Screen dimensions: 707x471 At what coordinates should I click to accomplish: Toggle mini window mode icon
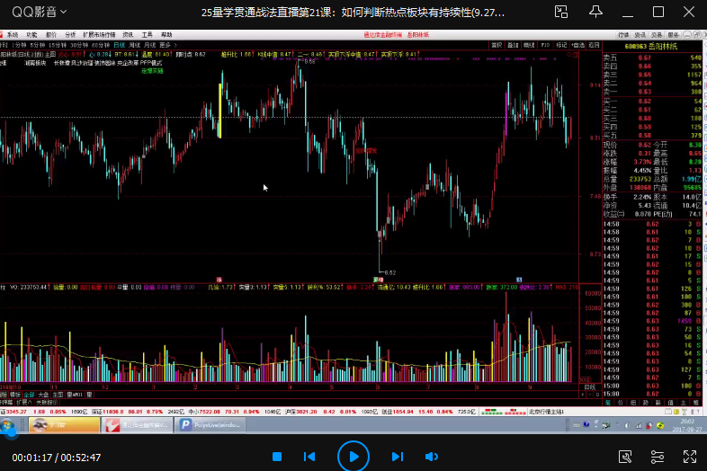point(561,13)
